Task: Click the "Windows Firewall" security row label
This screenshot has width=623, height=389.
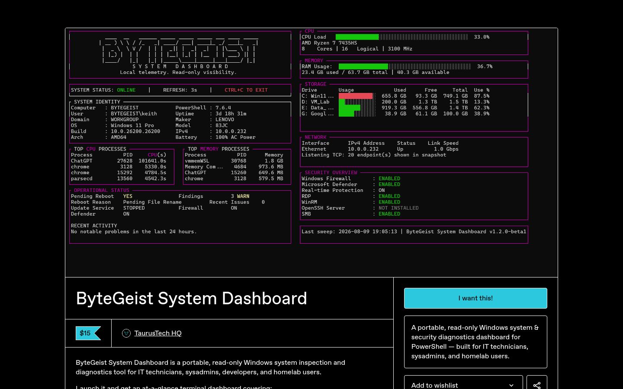Action: pos(326,179)
